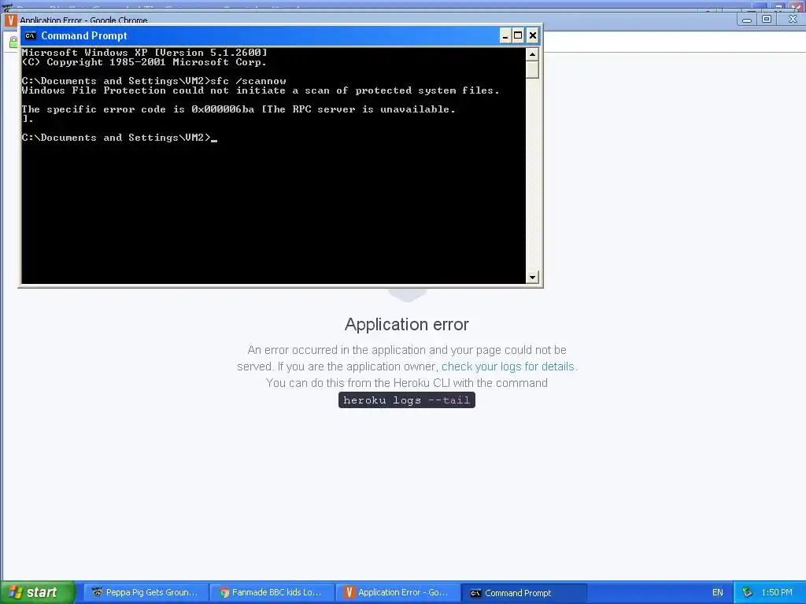806x604 pixels.
Task: Click the system tray icon beside the clock
Action: tap(748, 592)
